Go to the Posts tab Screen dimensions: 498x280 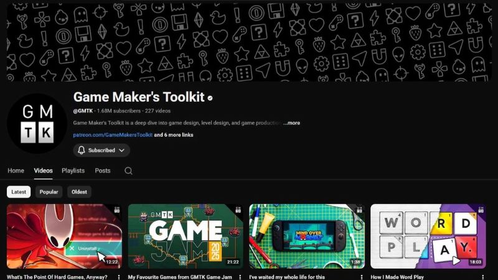point(103,170)
